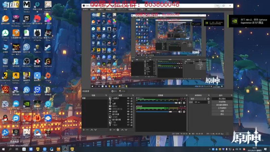Show hidden system tray icons chevron

(x=210, y=149)
